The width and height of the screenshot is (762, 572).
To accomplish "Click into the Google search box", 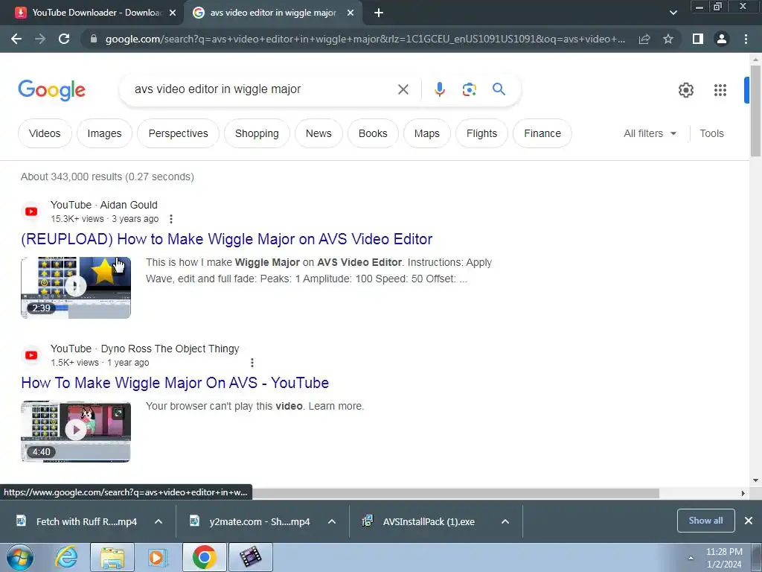I will [263, 89].
